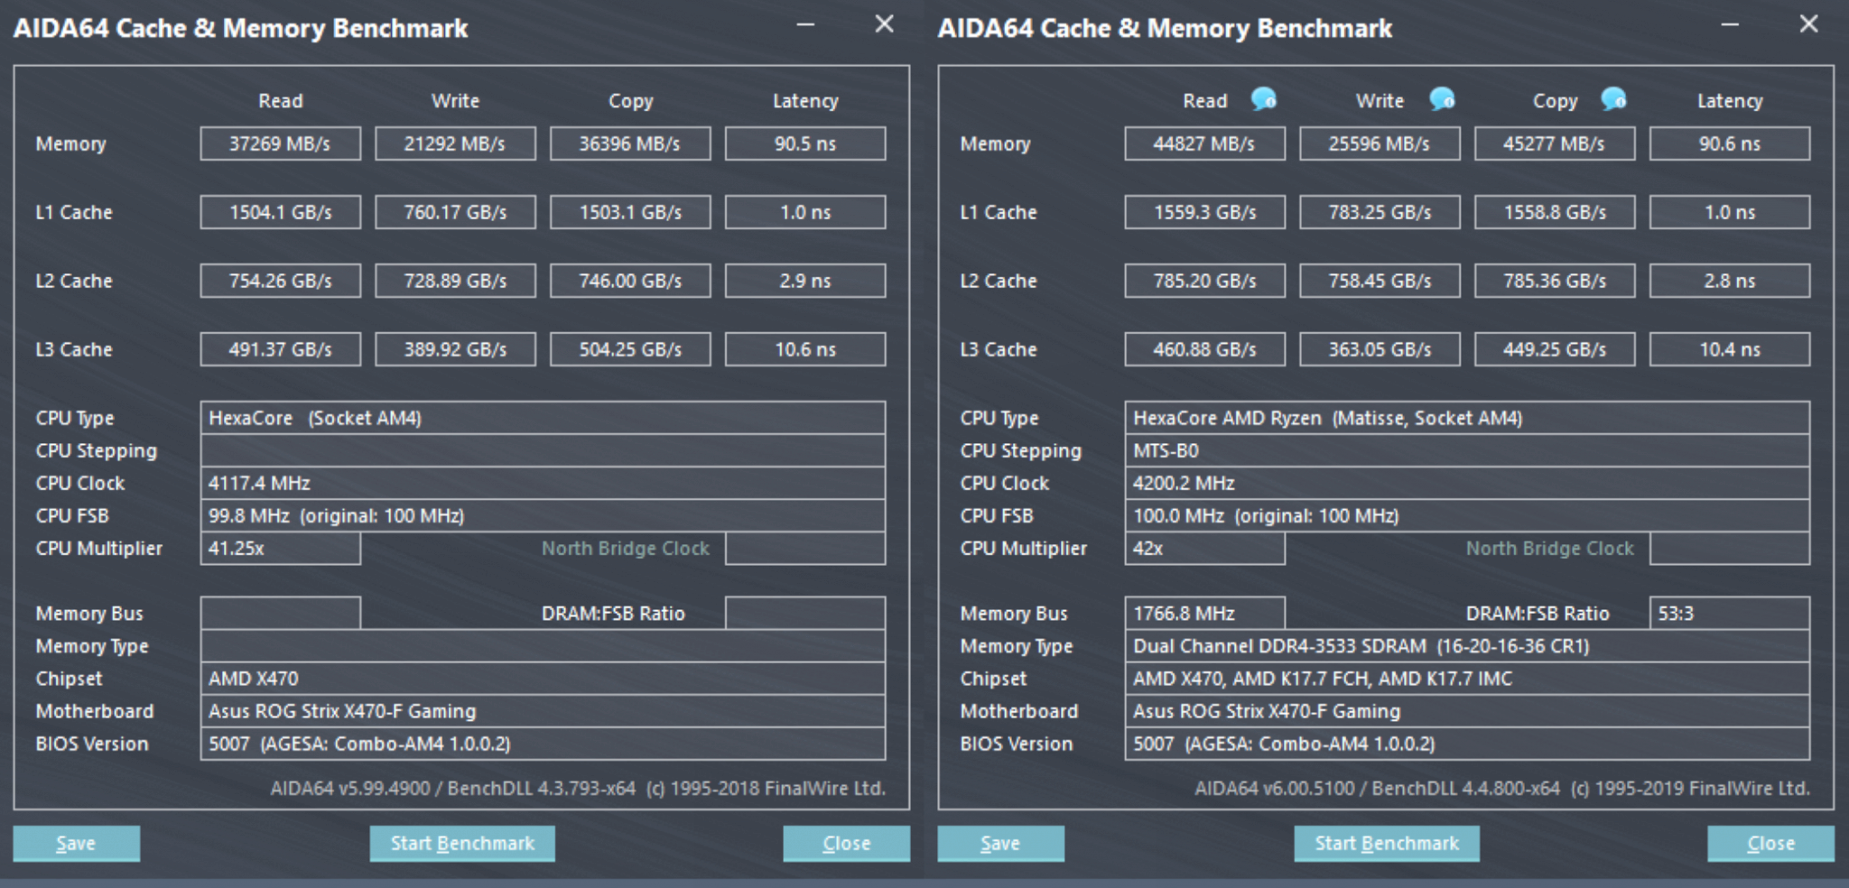Click the 746.00 GB/s L2 copy value
The image size is (1849, 888).
tap(630, 281)
